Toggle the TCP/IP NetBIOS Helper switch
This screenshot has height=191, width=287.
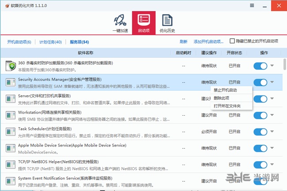tap(260, 165)
